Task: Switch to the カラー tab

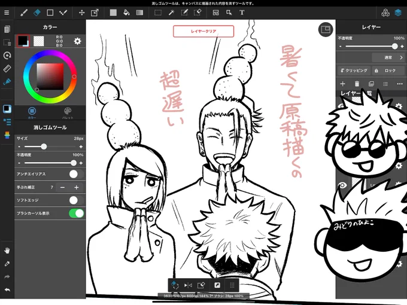Action: (x=32, y=113)
